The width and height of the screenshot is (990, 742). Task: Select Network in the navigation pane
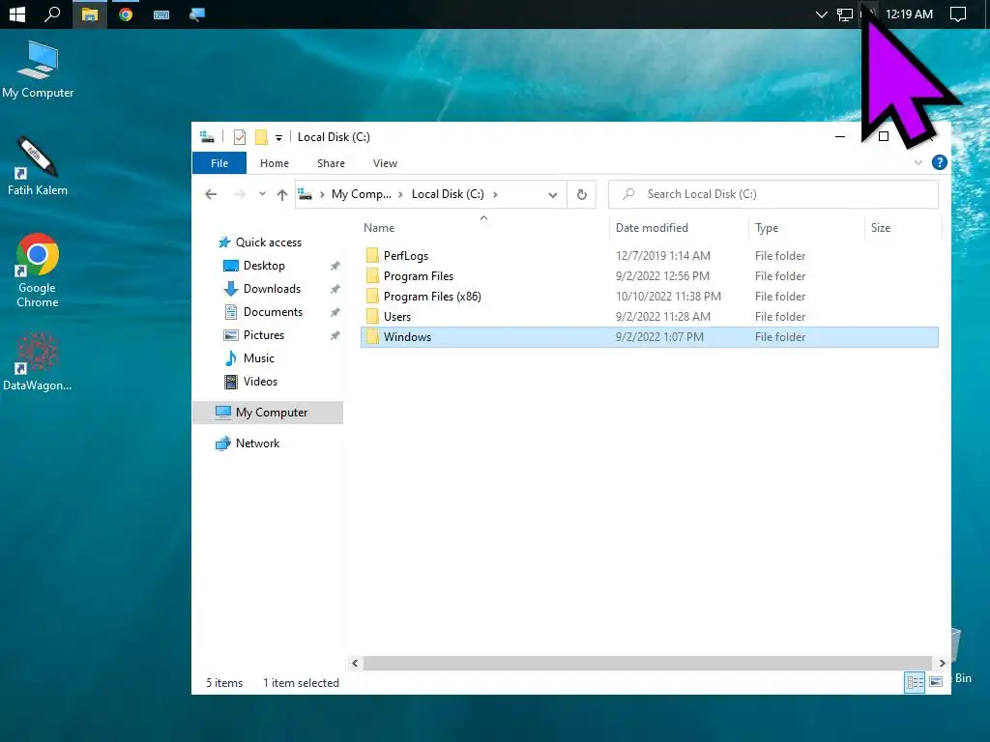coord(257,443)
